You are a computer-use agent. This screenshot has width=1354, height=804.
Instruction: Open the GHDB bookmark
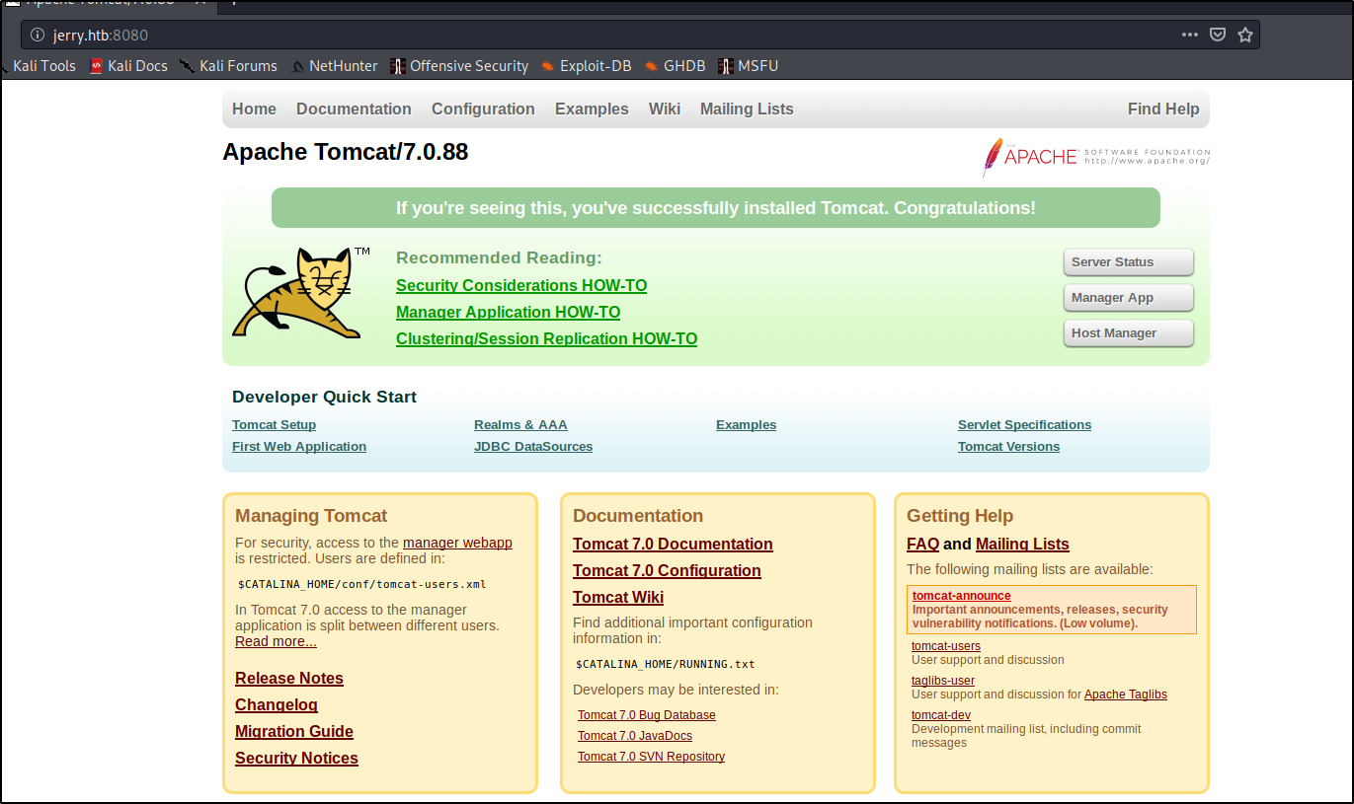(x=676, y=66)
